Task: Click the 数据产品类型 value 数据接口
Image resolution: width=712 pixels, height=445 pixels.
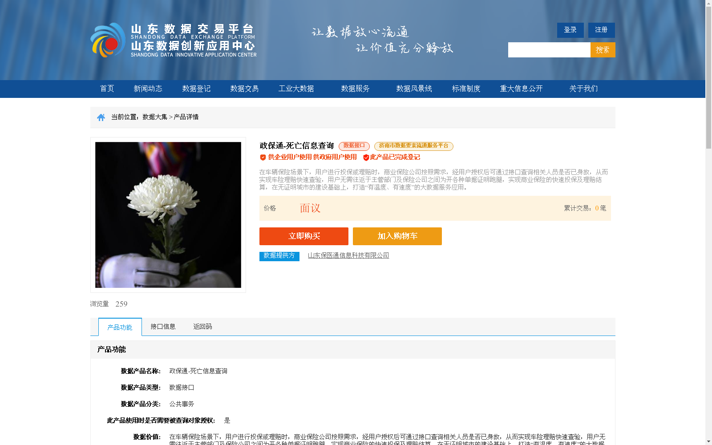Action: click(x=182, y=388)
